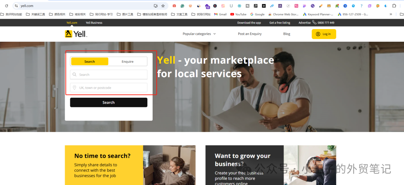Bookmark the page with the star icon
Viewport: 404px width, 185px height.
pos(163,6)
